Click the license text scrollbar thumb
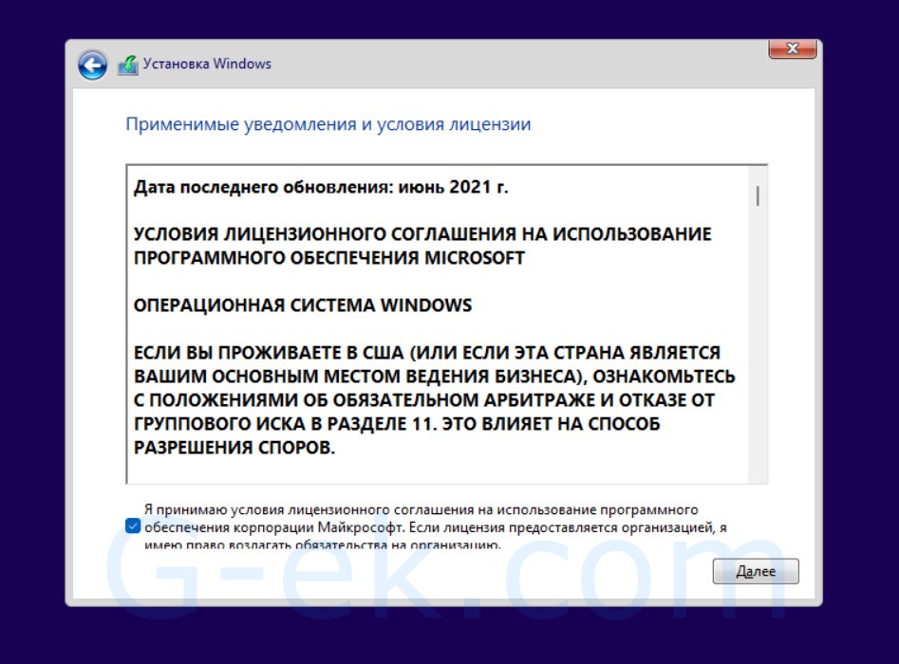 point(758,196)
